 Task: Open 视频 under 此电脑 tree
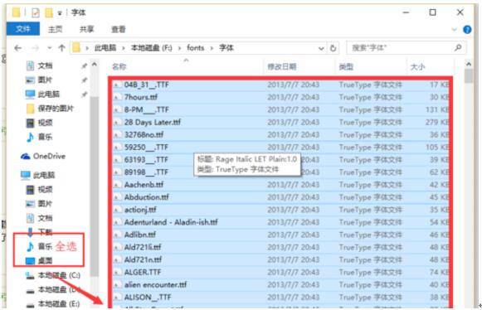[39, 190]
